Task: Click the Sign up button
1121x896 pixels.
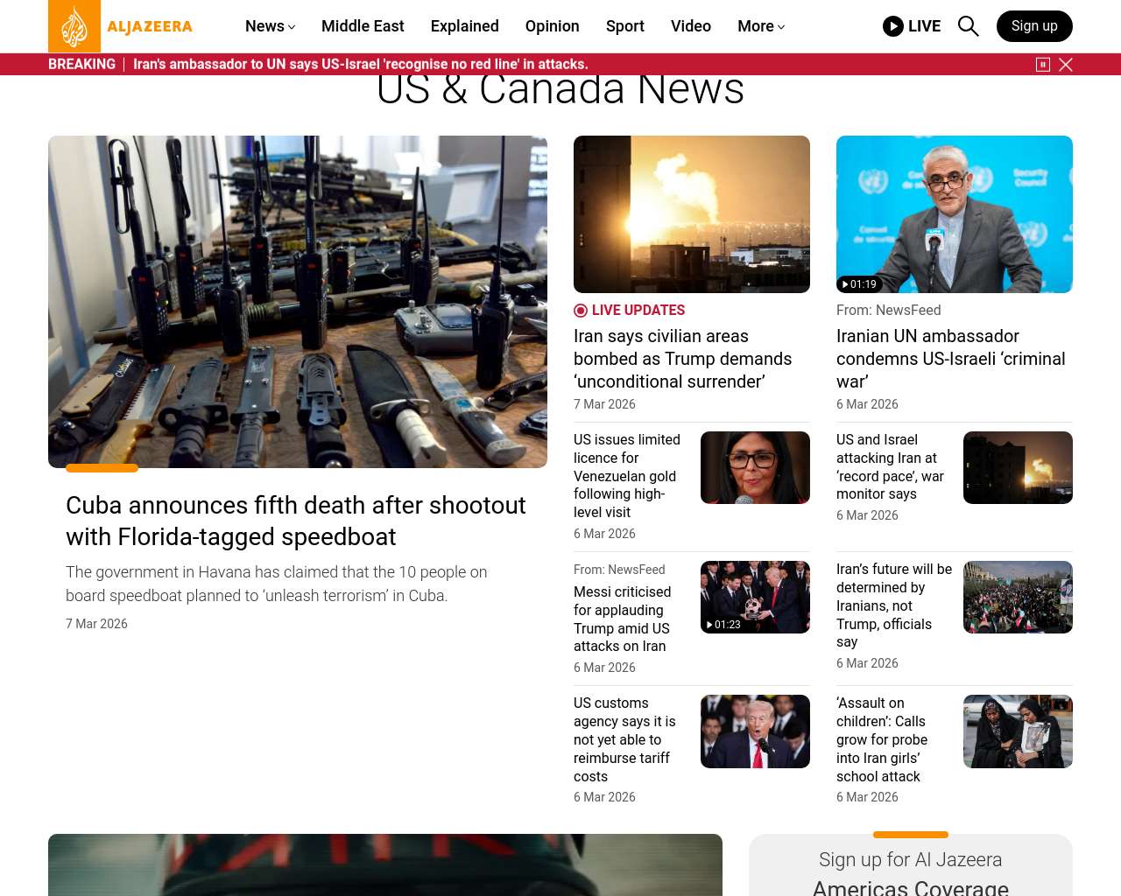Action: pyautogui.click(x=1033, y=26)
